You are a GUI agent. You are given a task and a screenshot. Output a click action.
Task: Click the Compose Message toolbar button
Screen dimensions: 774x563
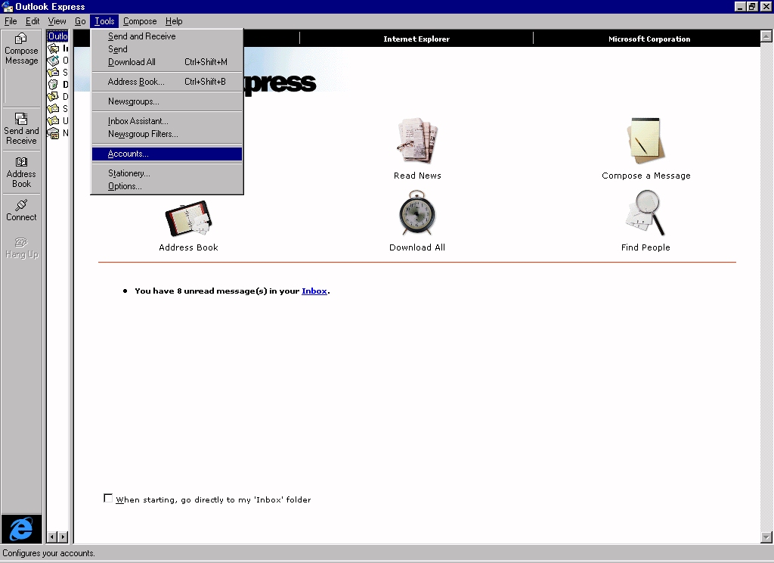click(21, 49)
